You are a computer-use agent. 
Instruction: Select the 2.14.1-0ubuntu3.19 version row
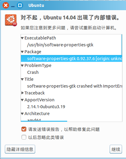click(x=71, y=107)
